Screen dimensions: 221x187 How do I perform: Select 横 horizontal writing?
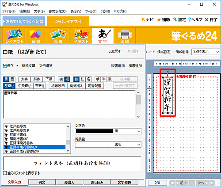tap(61, 79)
